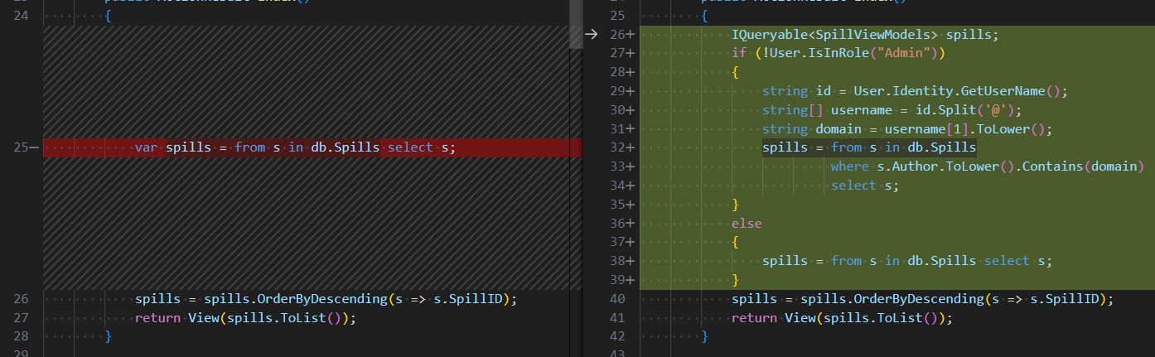Click the closing brace on line 42
The height and width of the screenshot is (357, 1155).
(x=705, y=336)
